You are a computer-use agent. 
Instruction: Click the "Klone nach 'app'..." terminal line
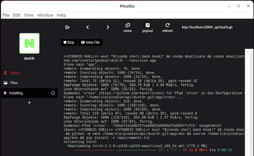tap(83, 64)
